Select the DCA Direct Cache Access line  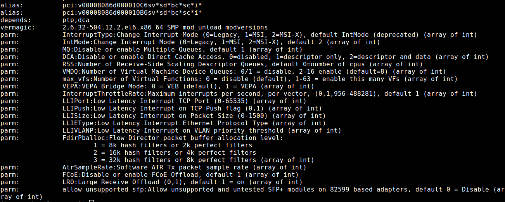tap(275, 57)
